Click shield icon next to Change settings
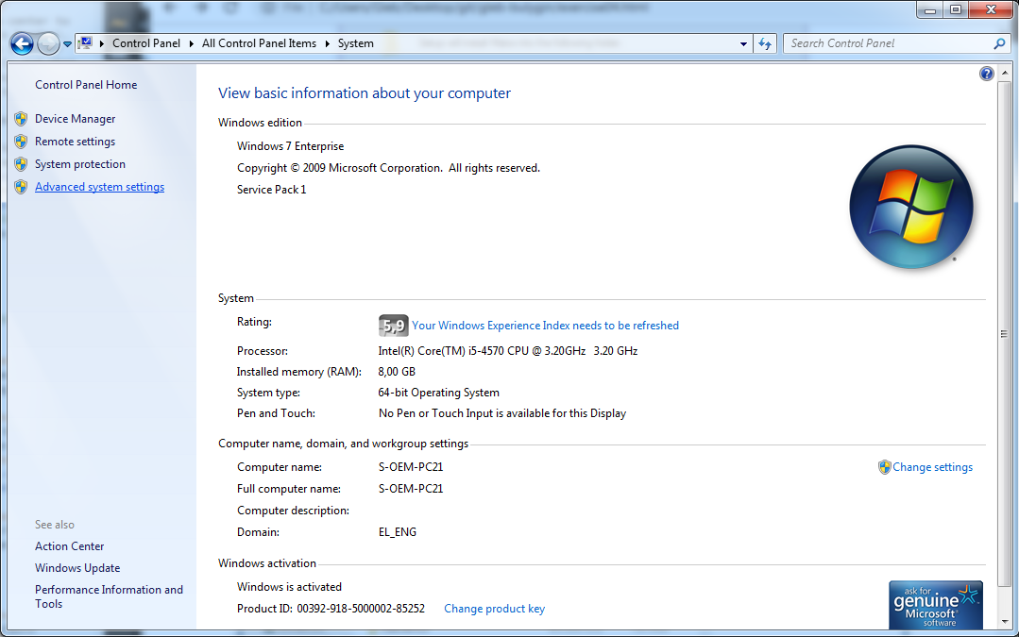 (x=885, y=467)
